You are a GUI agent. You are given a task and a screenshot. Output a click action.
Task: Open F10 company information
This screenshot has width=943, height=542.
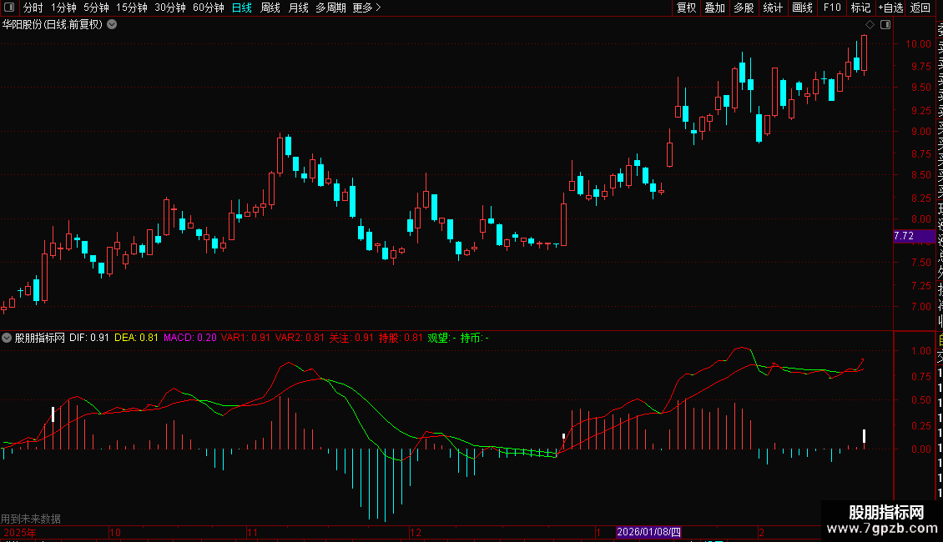(x=832, y=8)
